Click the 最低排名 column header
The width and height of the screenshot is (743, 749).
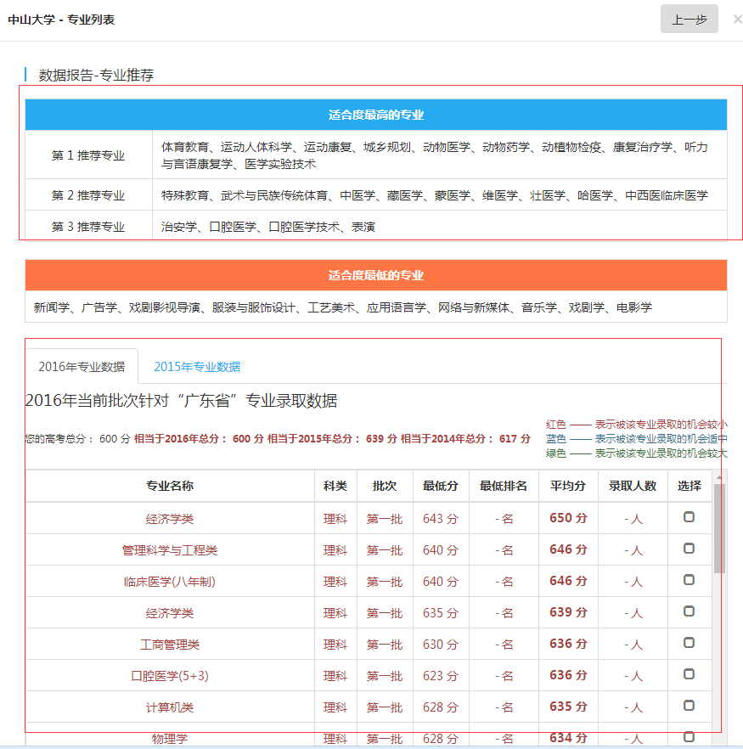pos(504,486)
